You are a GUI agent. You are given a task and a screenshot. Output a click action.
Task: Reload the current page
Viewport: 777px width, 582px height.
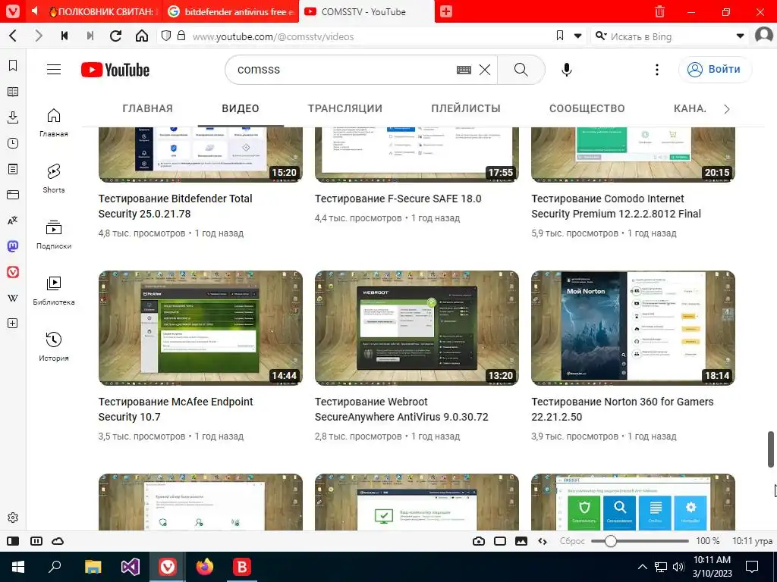click(x=115, y=36)
